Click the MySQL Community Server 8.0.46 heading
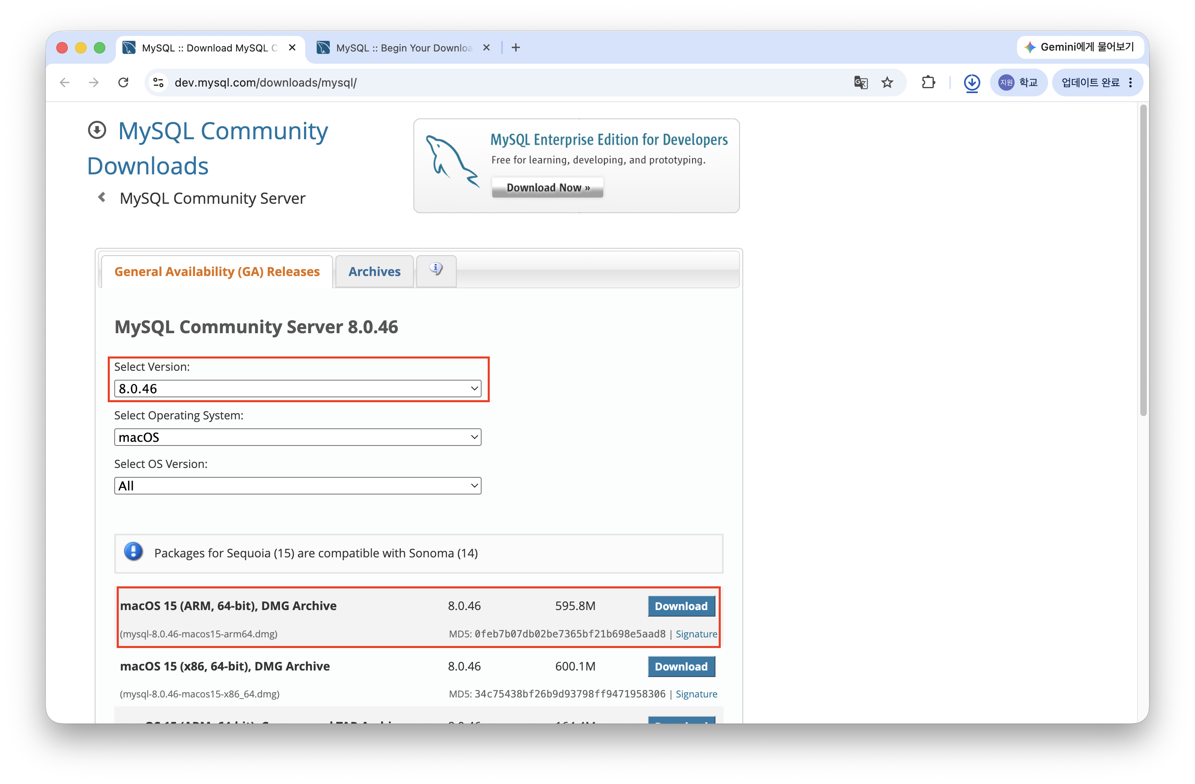This screenshot has height=784, width=1195. [x=256, y=327]
